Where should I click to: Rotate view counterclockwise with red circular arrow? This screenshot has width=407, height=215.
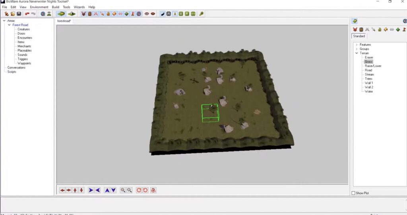tap(145, 190)
